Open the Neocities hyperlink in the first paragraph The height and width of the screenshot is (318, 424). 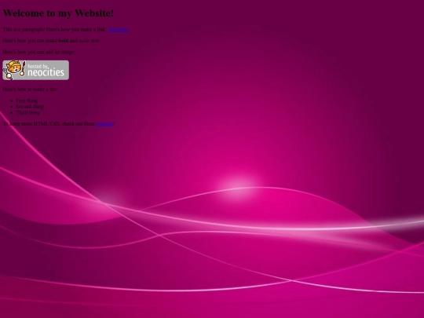(118, 30)
